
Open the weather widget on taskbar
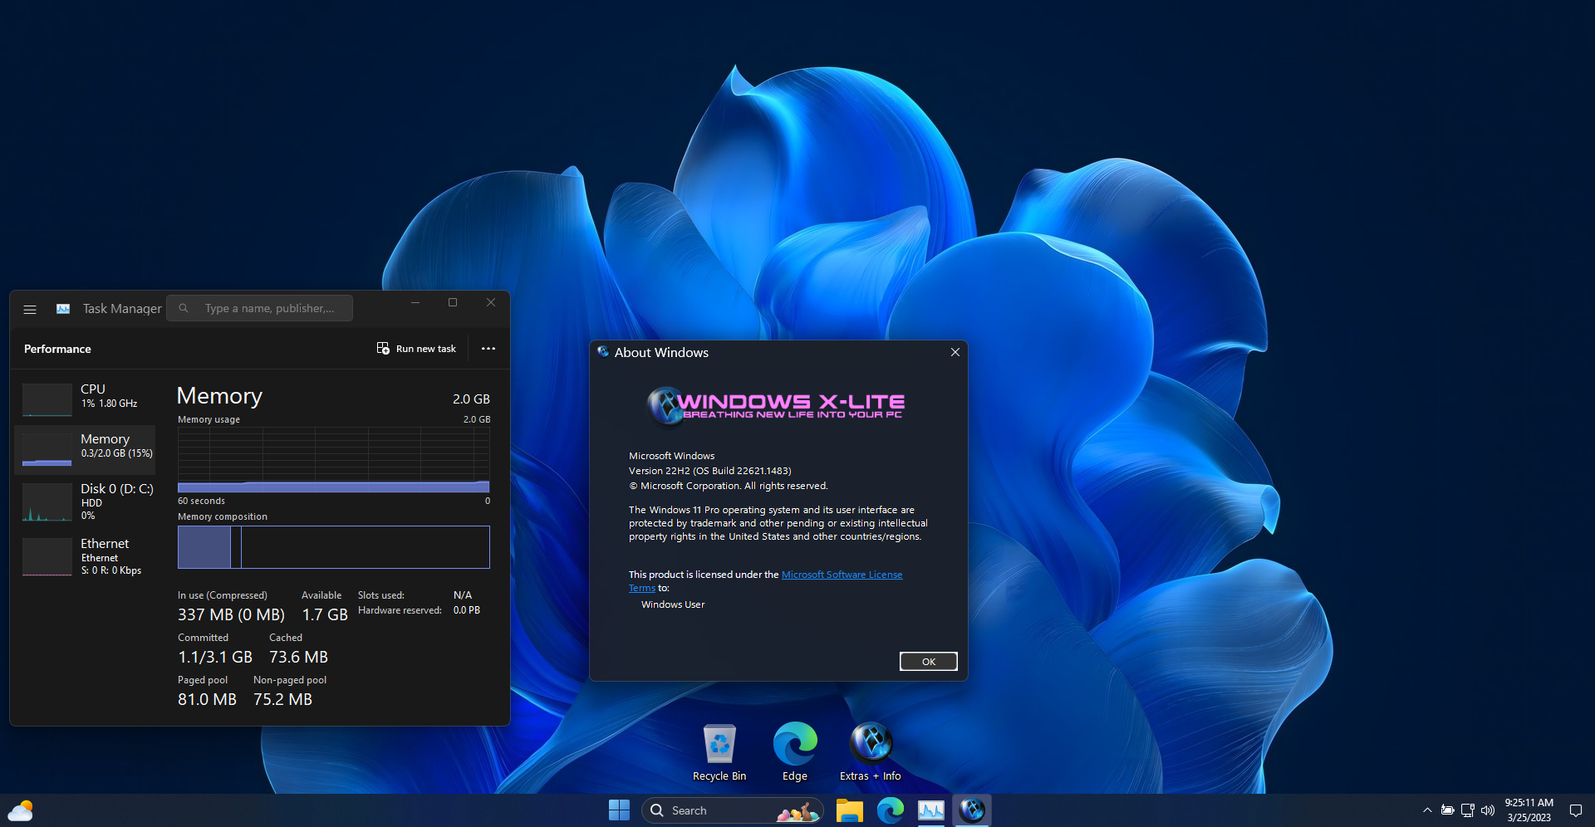point(21,810)
